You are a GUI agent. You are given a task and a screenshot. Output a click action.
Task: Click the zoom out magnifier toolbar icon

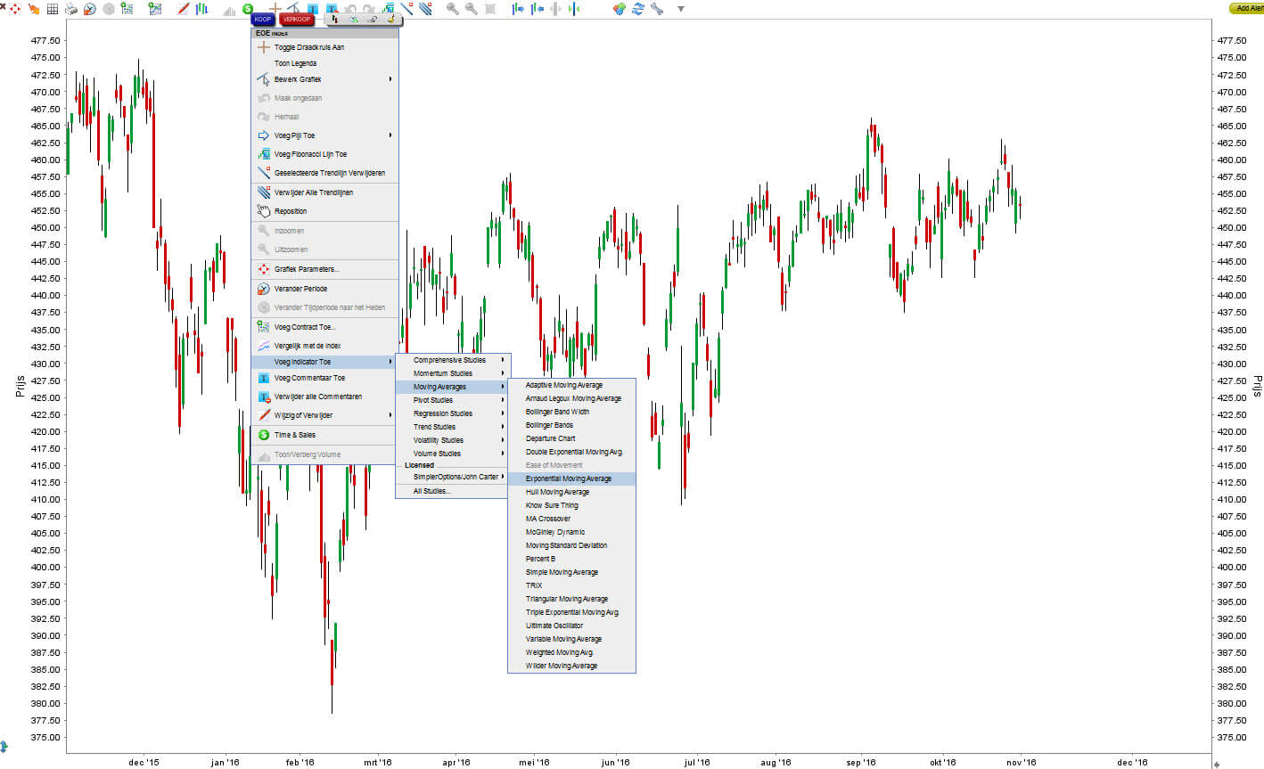pyautogui.click(x=471, y=9)
